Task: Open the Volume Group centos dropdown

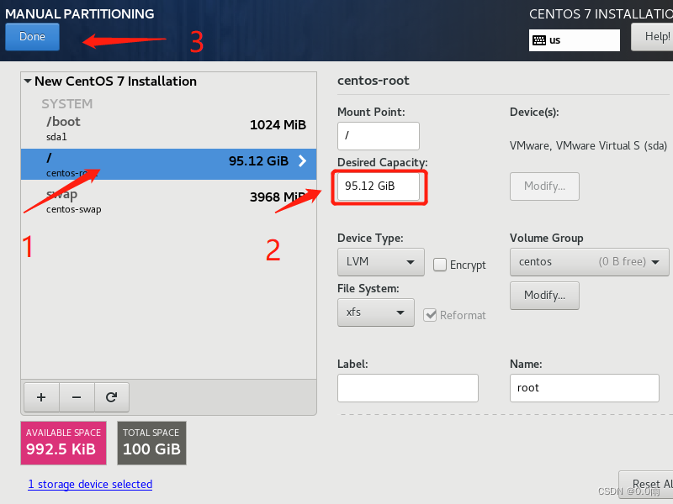Action: 590,262
